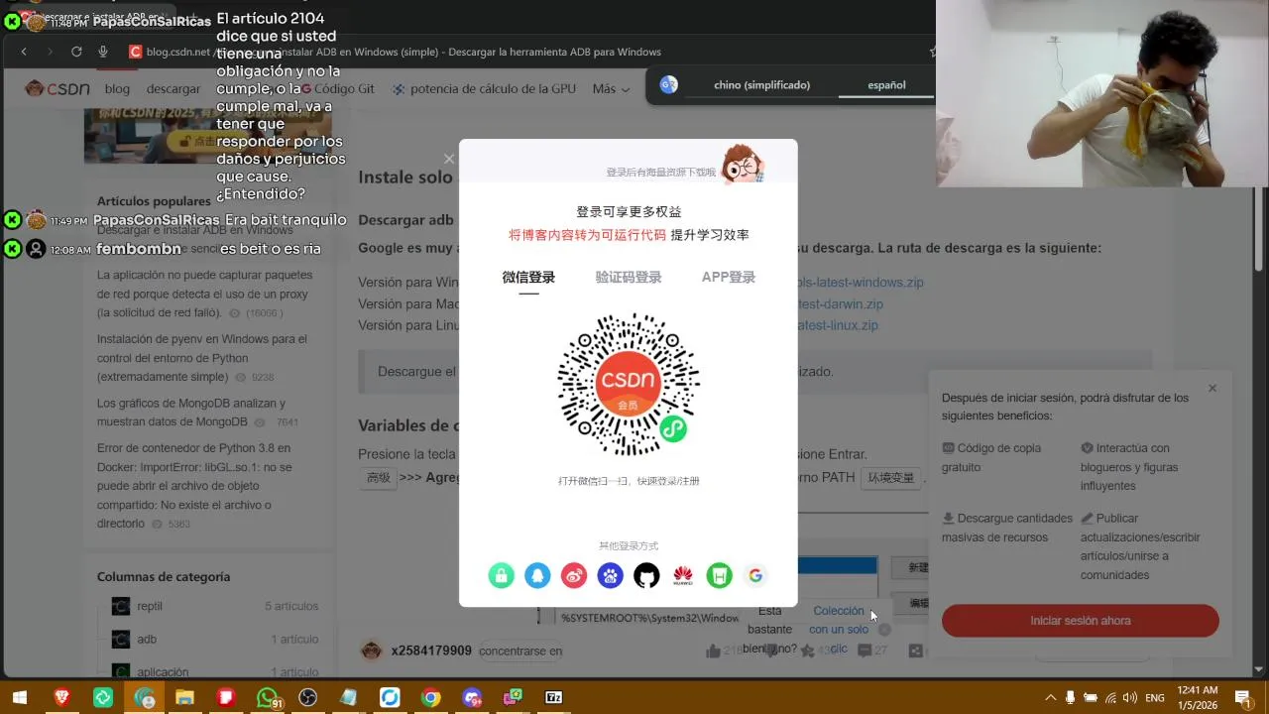Reload the page in the browser

pyautogui.click(x=76, y=52)
